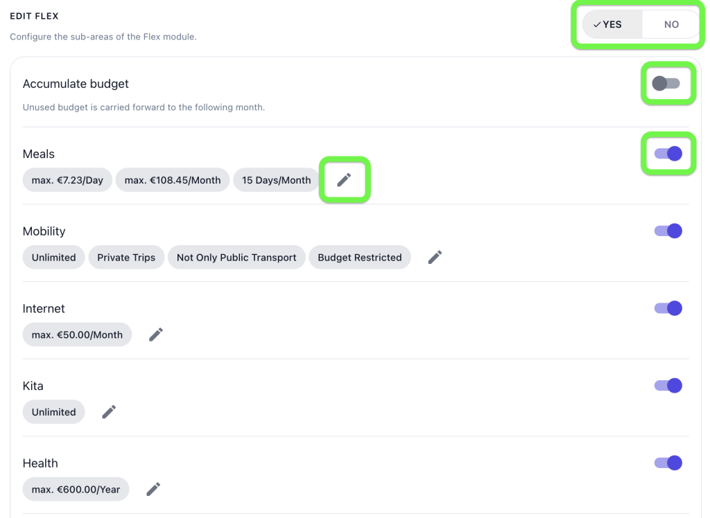
Task: Toggle the Kita sub-area off
Action: [668, 386]
